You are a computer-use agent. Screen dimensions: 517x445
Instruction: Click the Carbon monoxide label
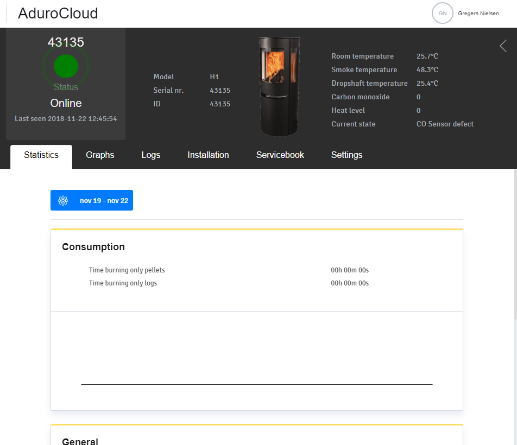click(361, 97)
